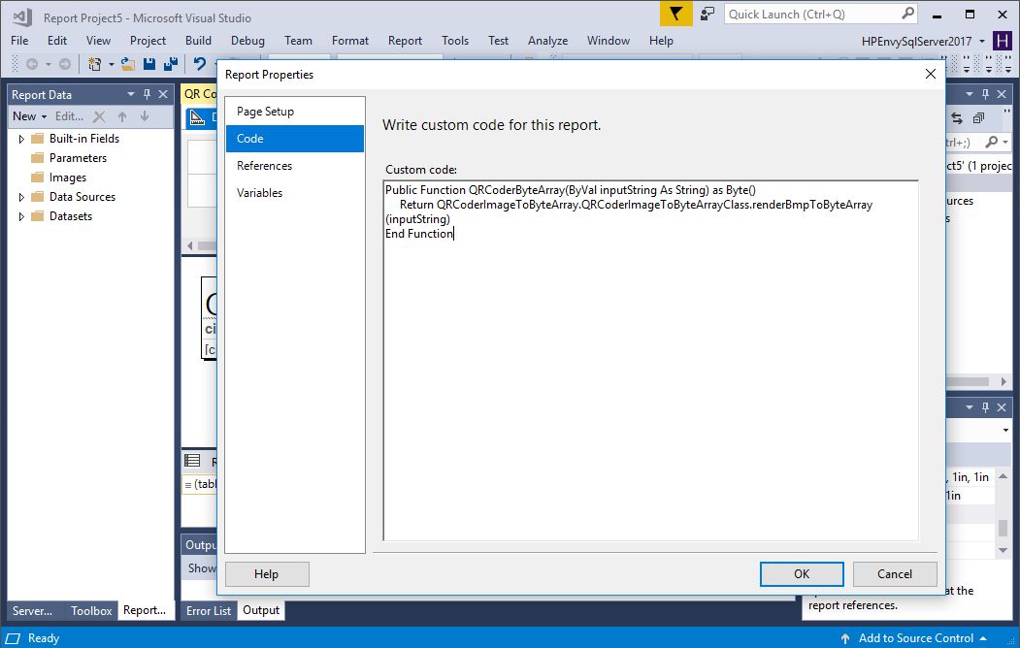Expand the Data Sources node
This screenshot has width=1020, height=648.
pyautogui.click(x=19, y=196)
